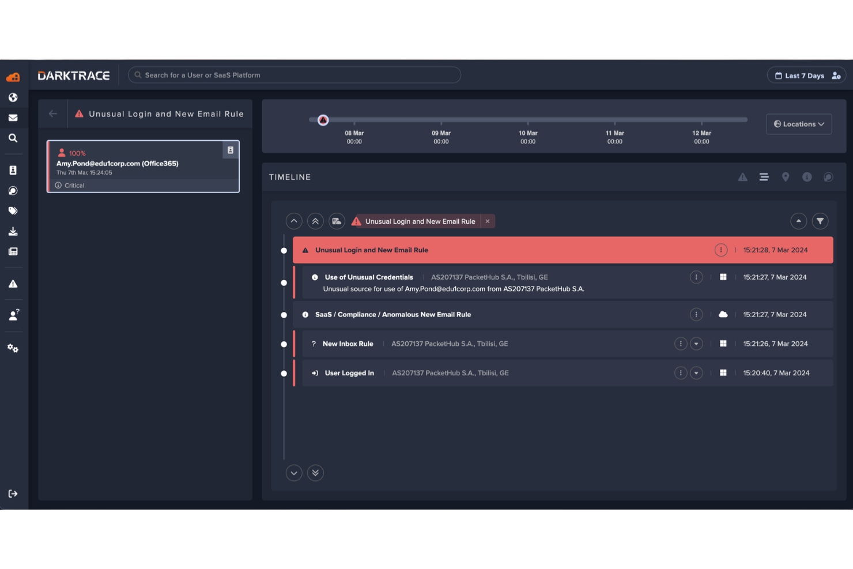
Task: Open the alert triangle icon in sidebar
Action: coord(13,284)
